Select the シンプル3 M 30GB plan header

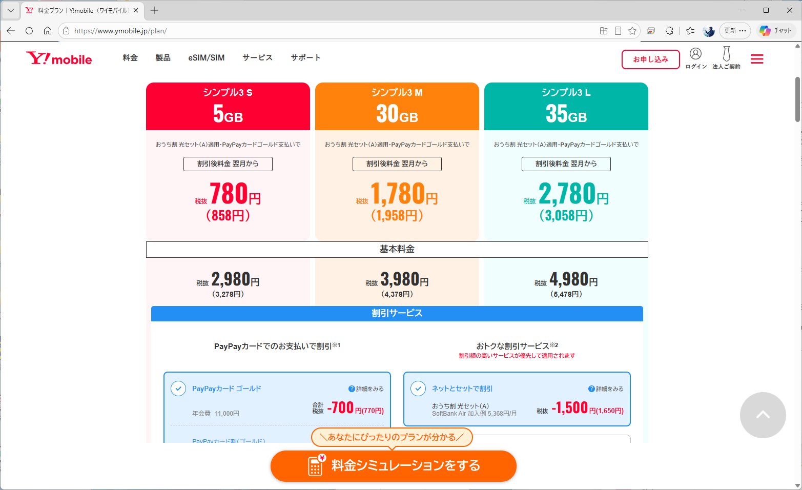tap(397, 106)
